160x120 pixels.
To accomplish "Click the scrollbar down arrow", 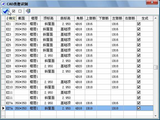I will pos(156,116).
